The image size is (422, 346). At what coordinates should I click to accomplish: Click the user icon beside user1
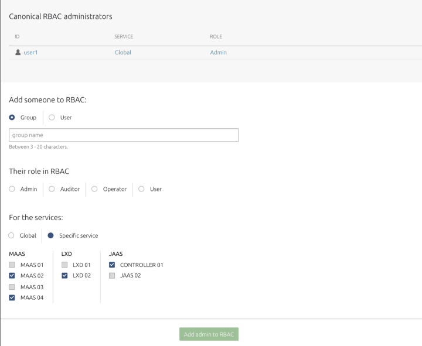pyautogui.click(x=18, y=53)
